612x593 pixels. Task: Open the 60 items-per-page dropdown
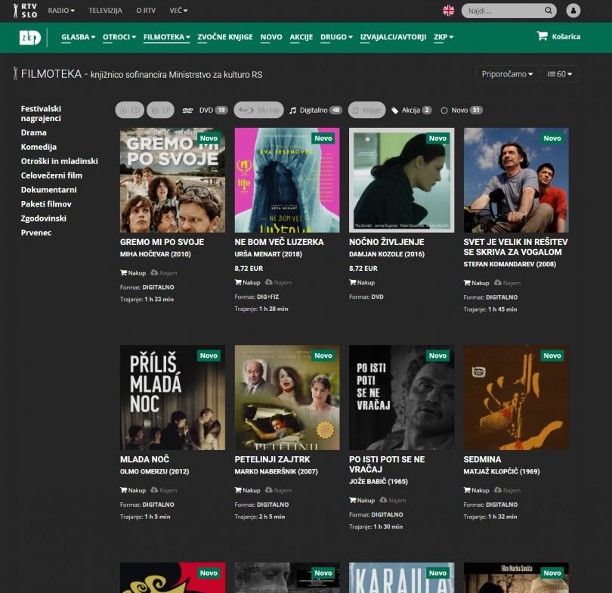559,74
